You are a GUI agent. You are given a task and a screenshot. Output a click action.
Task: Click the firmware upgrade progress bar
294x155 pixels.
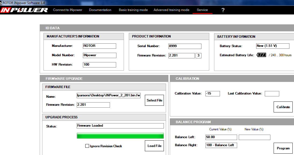(x=120, y=136)
